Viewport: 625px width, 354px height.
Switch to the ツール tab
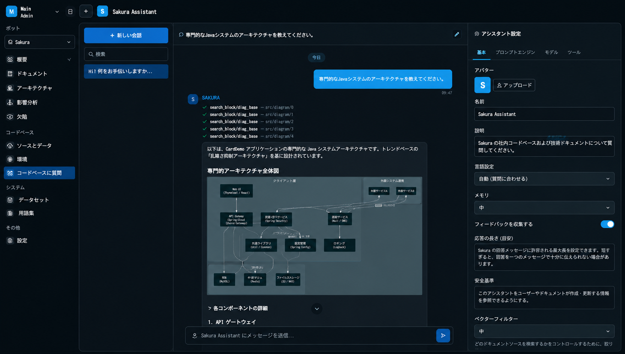click(x=574, y=52)
